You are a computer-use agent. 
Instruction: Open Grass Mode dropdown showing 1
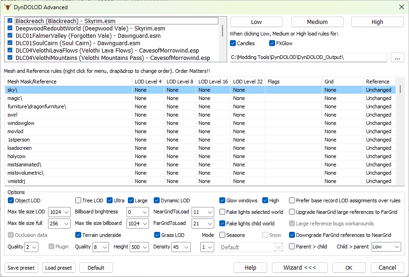(207, 247)
